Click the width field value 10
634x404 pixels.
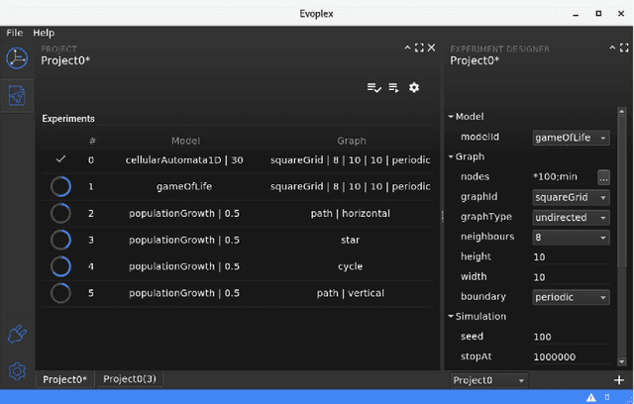[x=571, y=277]
